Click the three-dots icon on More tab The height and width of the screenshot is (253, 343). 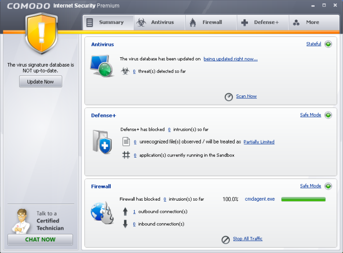296,23
